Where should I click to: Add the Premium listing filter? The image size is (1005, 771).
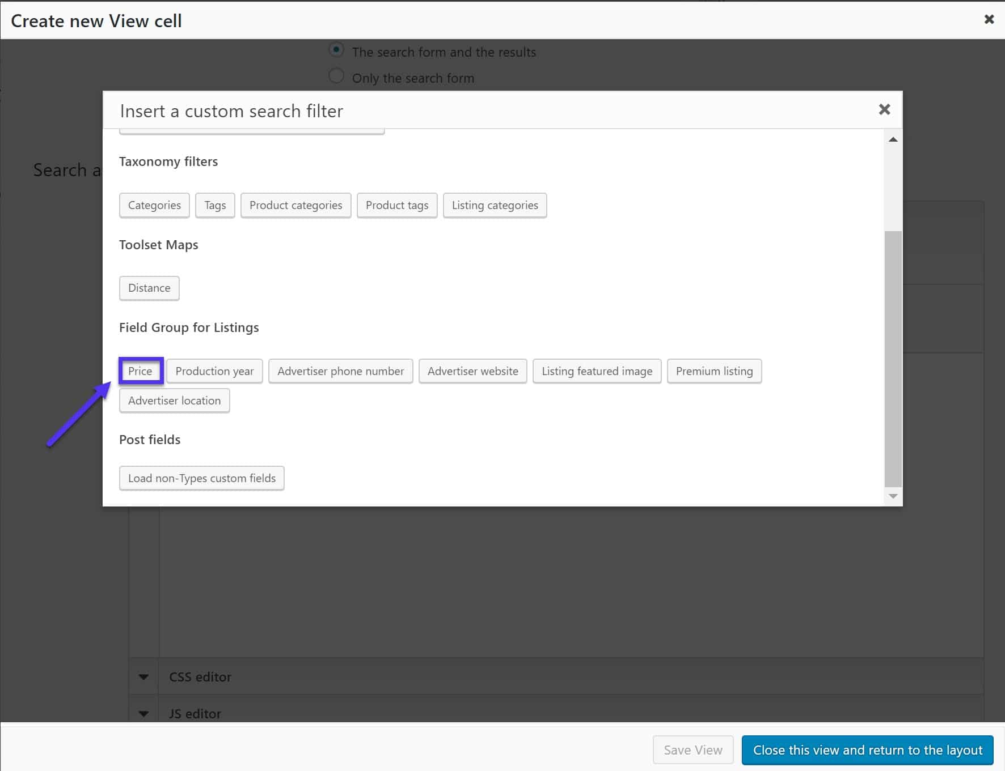715,371
